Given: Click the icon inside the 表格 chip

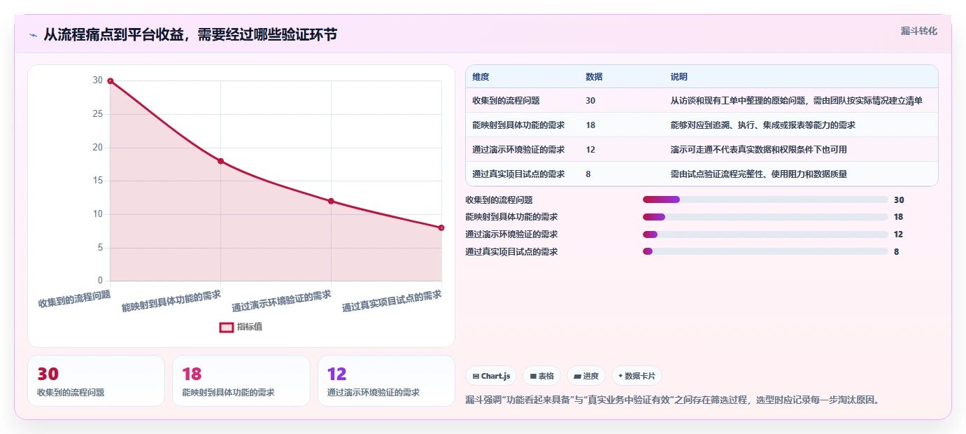Looking at the screenshot, I should 533,377.
